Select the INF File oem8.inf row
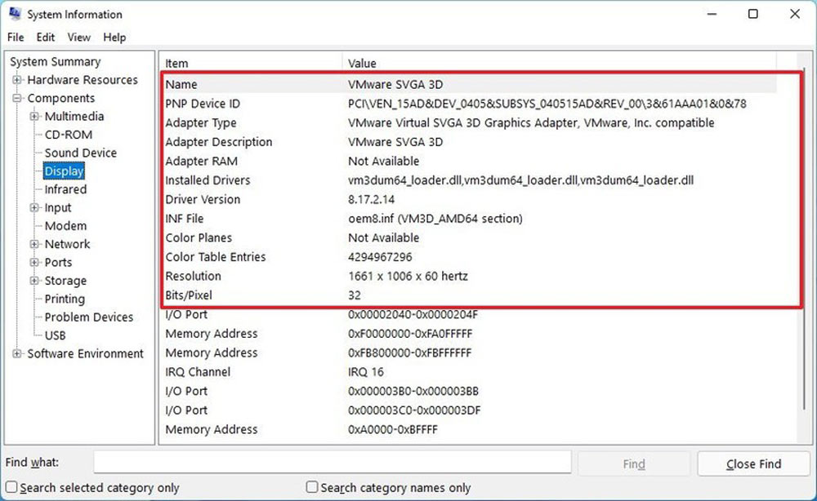This screenshot has height=501, width=817. click(468, 219)
